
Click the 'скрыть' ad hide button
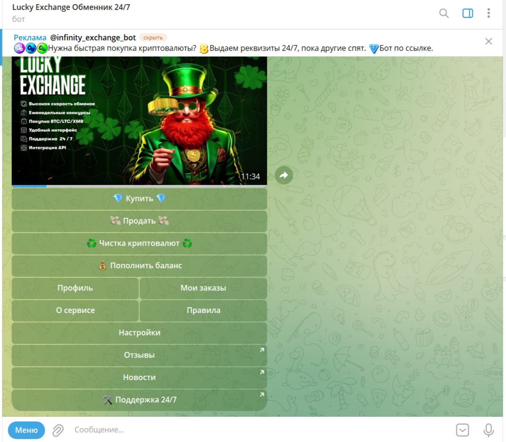point(153,38)
